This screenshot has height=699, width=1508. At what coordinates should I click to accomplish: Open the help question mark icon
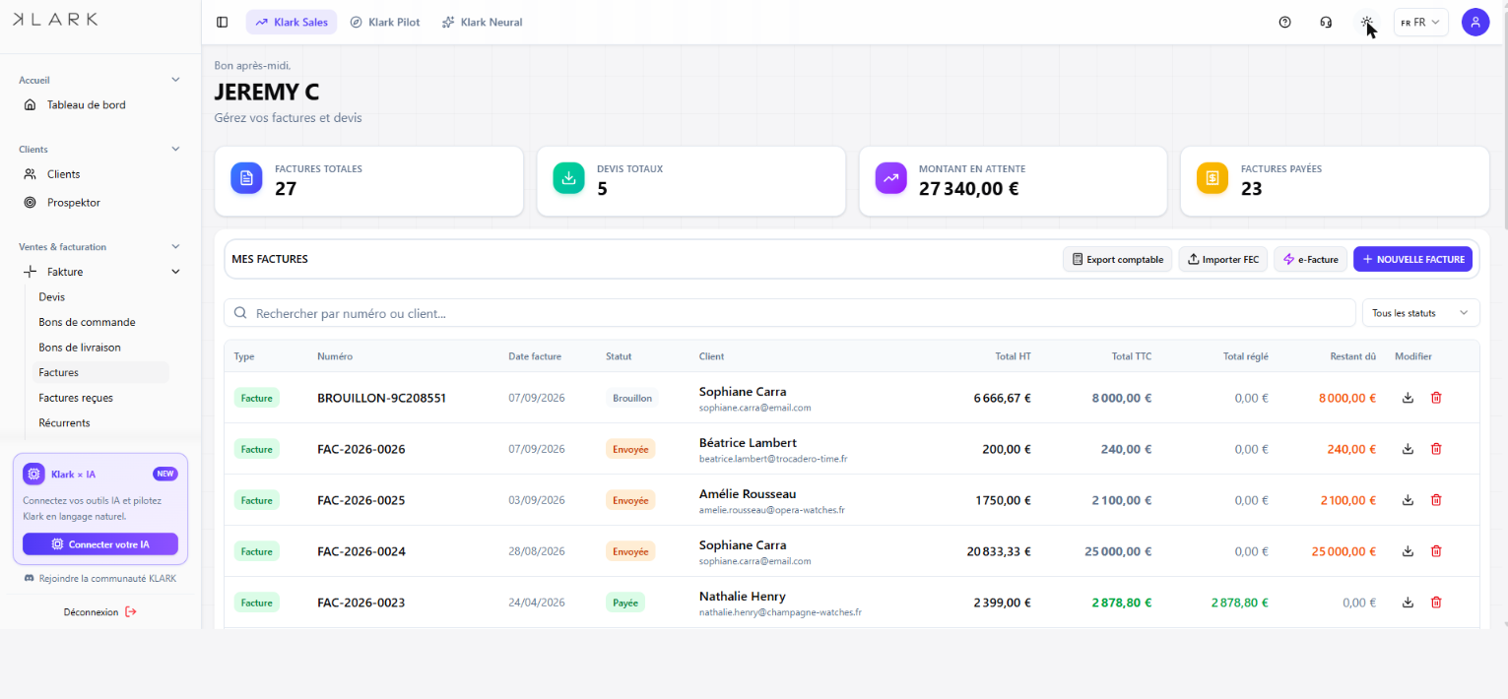1284,23
